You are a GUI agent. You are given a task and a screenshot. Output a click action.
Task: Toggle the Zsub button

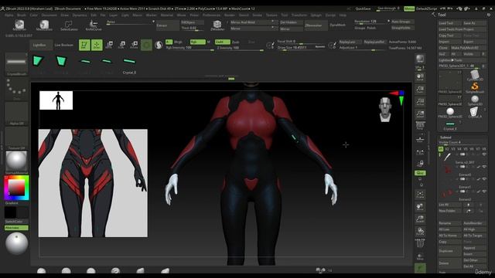pyautogui.click(x=235, y=42)
